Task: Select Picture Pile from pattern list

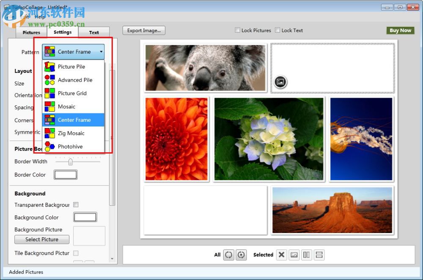Action: click(x=71, y=66)
